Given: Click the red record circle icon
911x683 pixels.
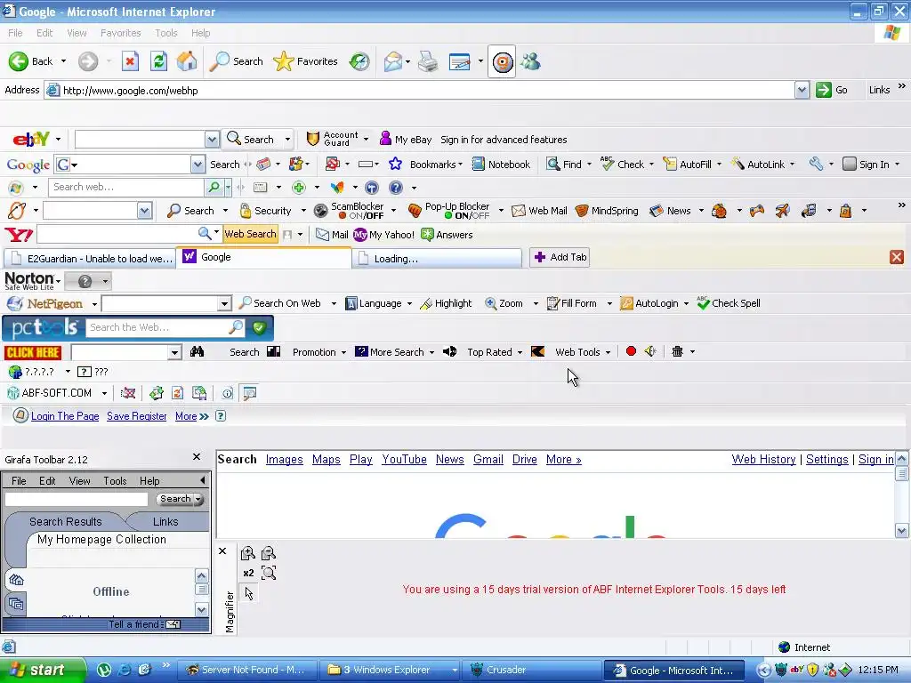Looking at the screenshot, I should click(631, 351).
